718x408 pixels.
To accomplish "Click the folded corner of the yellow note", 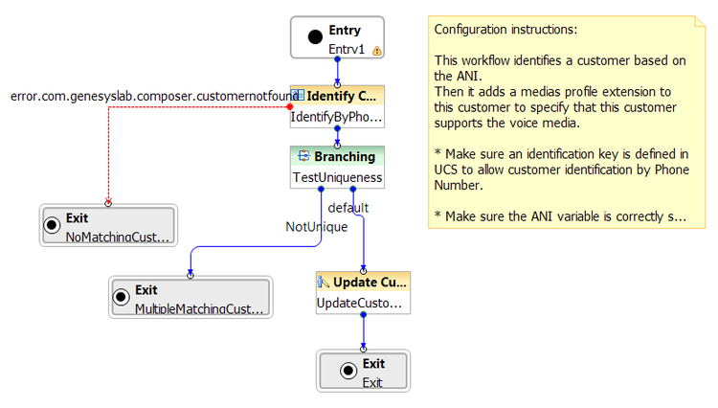I will pos(700,21).
